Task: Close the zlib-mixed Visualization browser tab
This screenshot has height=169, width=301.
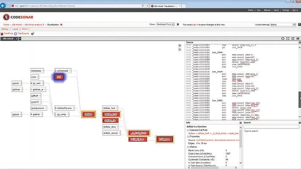Action: (179, 6)
